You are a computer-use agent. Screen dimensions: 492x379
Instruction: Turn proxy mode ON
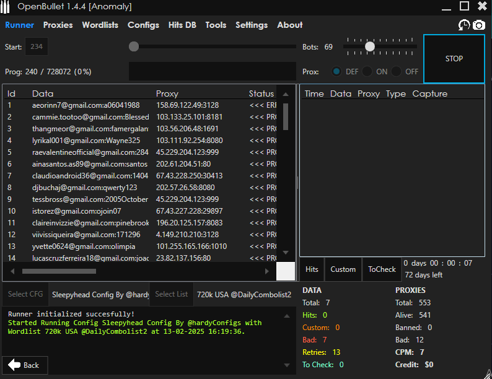[367, 72]
